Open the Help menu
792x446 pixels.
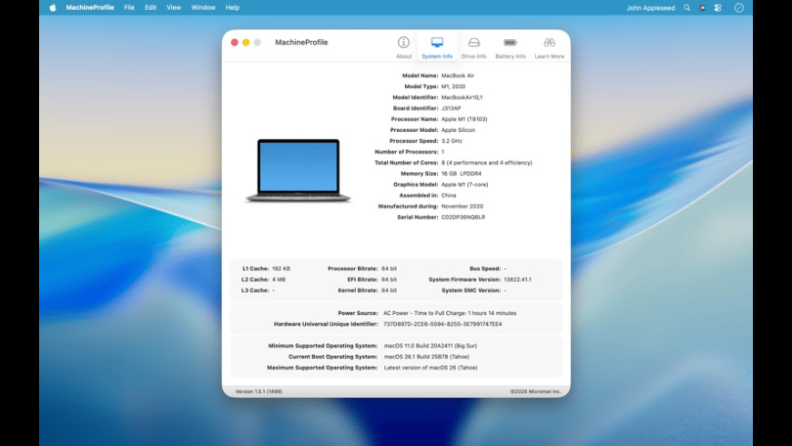pos(232,7)
